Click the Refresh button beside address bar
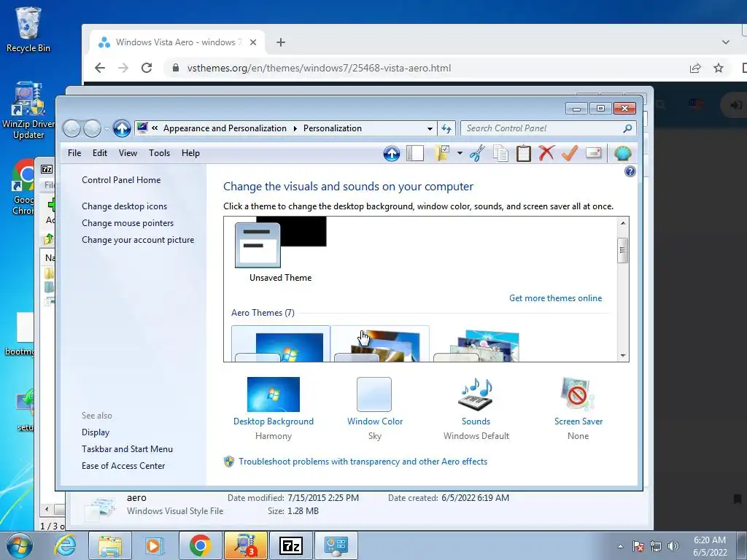The width and height of the screenshot is (747, 560). coord(446,128)
